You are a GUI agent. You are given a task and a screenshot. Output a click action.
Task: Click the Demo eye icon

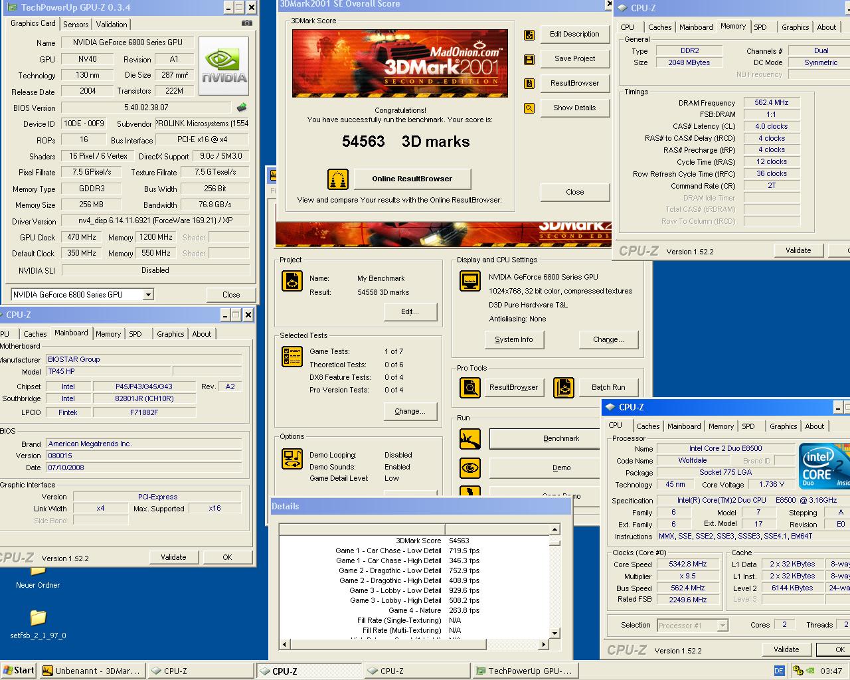[x=470, y=468]
